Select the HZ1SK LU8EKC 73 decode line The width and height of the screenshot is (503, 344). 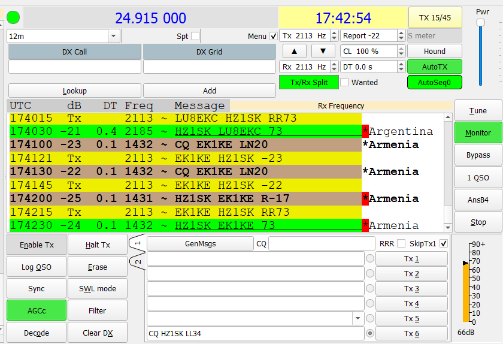click(186, 131)
